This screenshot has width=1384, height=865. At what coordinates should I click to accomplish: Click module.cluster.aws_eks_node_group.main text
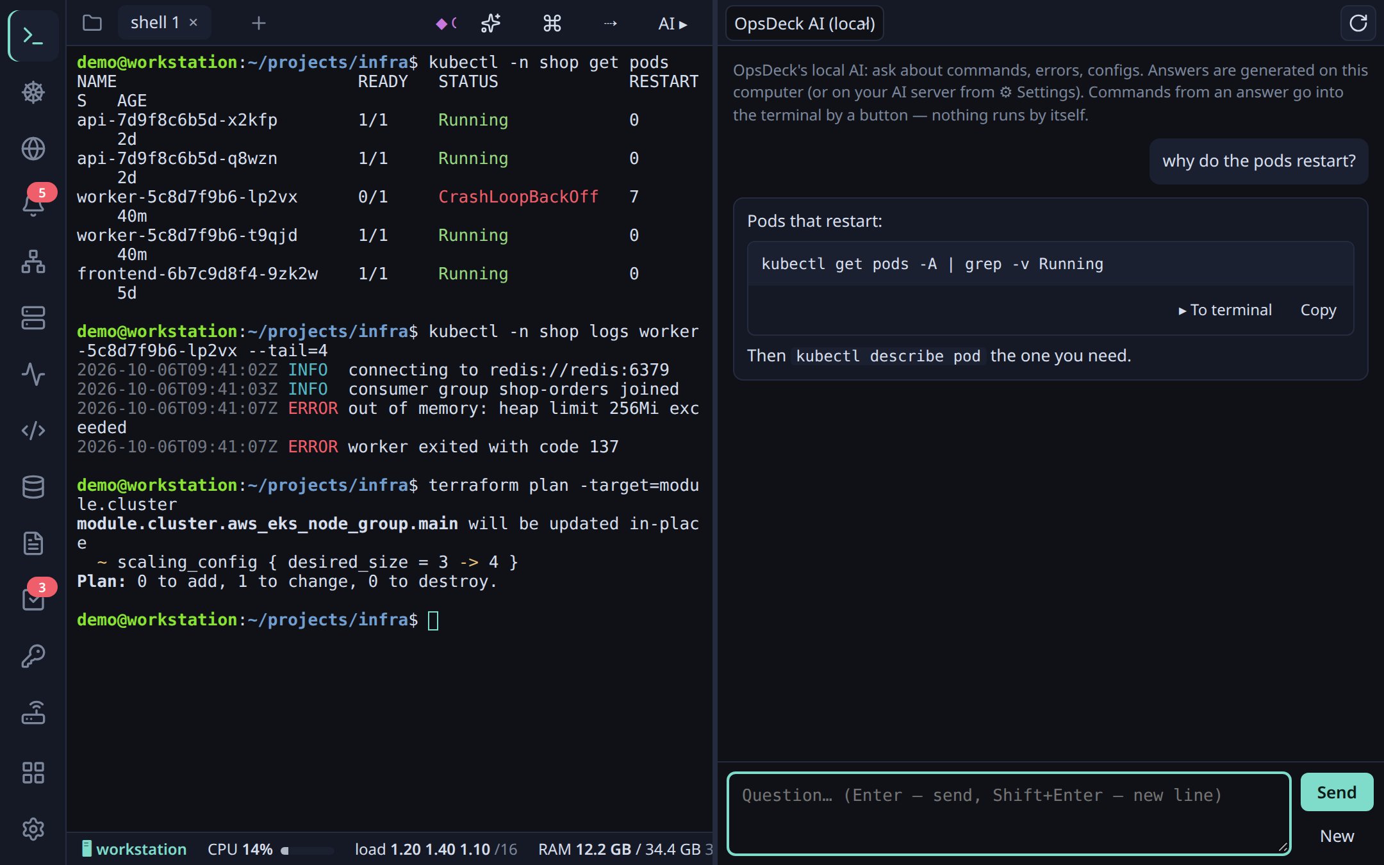(x=267, y=523)
